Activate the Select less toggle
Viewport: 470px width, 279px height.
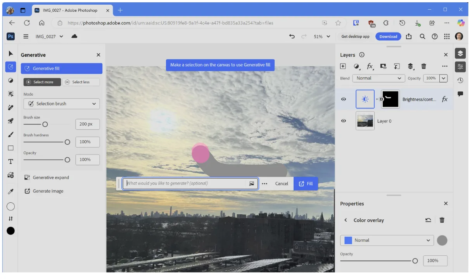pyautogui.click(x=81, y=82)
